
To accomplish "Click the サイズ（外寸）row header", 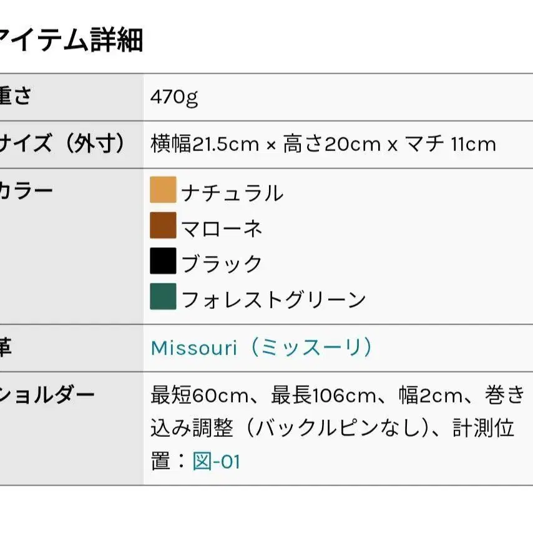I will 61,145.
